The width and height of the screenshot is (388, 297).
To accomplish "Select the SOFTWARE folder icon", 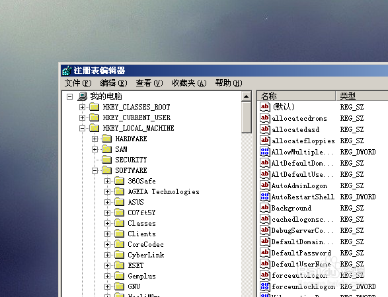I will [106, 170].
